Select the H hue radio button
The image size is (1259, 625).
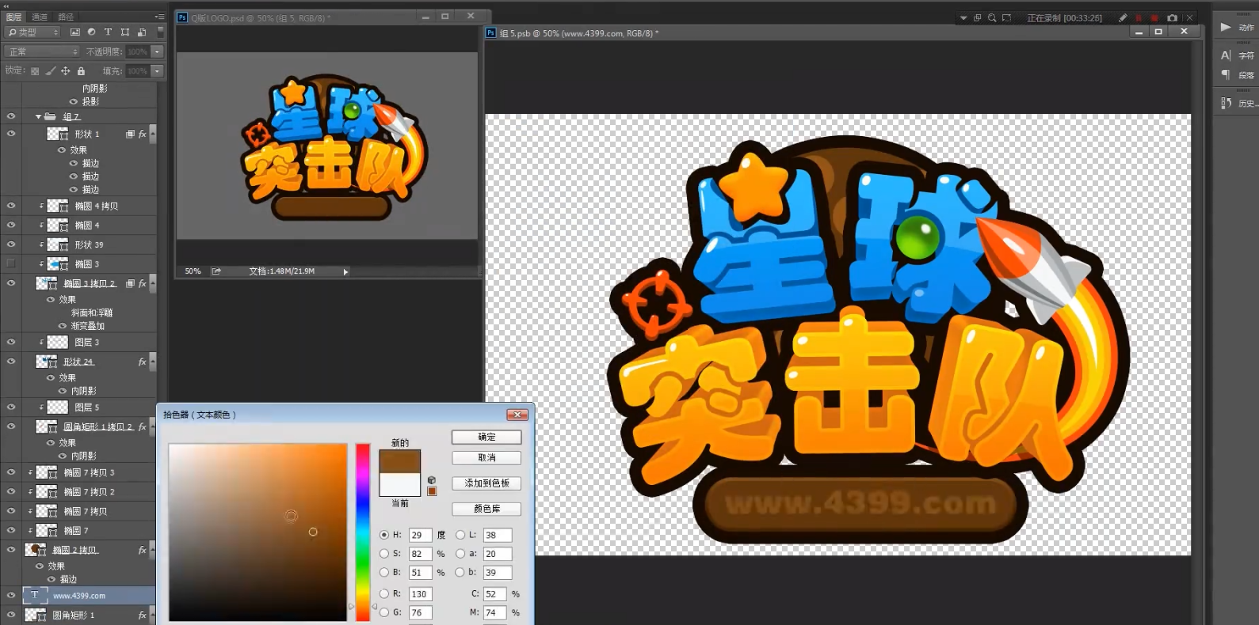pos(384,535)
